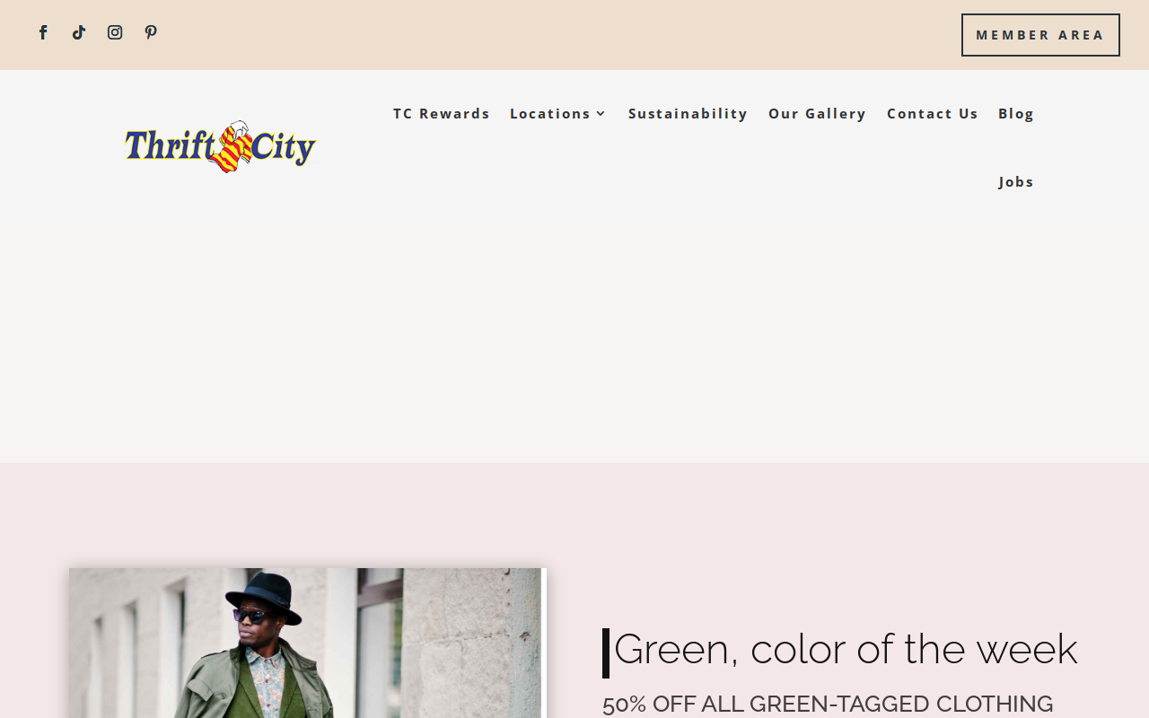Click the Thrift City logo

click(x=221, y=146)
